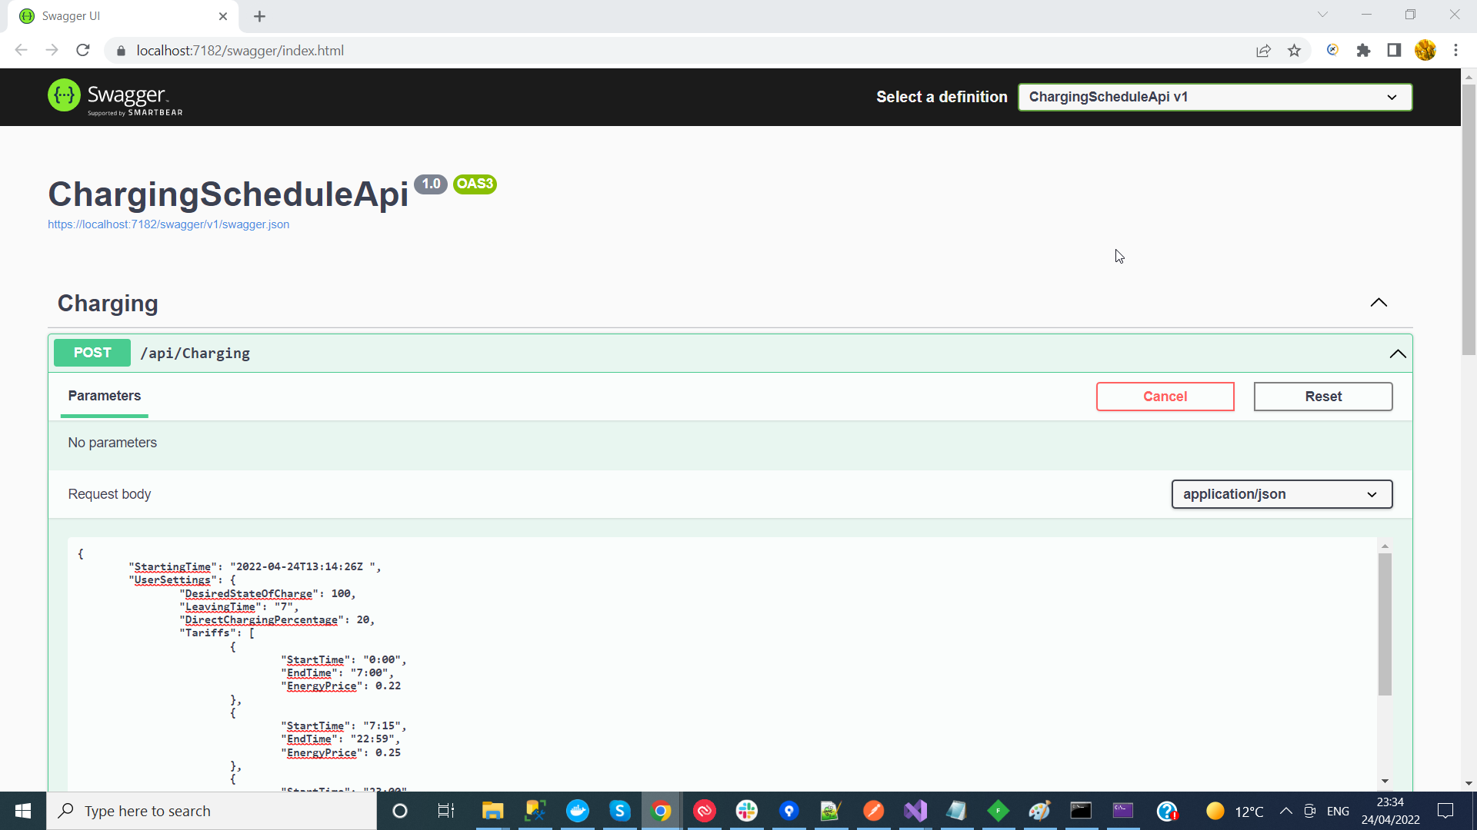Open a new browser tab
Image resolution: width=1477 pixels, height=830 pixels.
pos(259,16)
